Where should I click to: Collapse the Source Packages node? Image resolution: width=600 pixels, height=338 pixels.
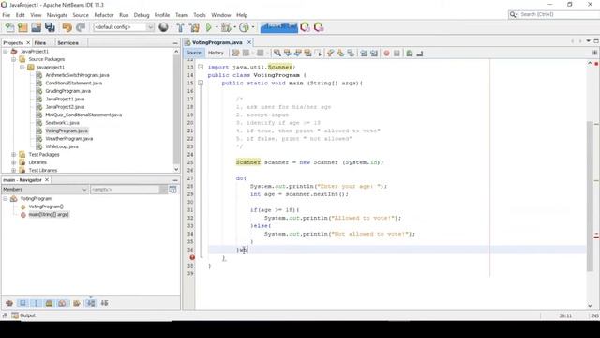tap(14, 59)
